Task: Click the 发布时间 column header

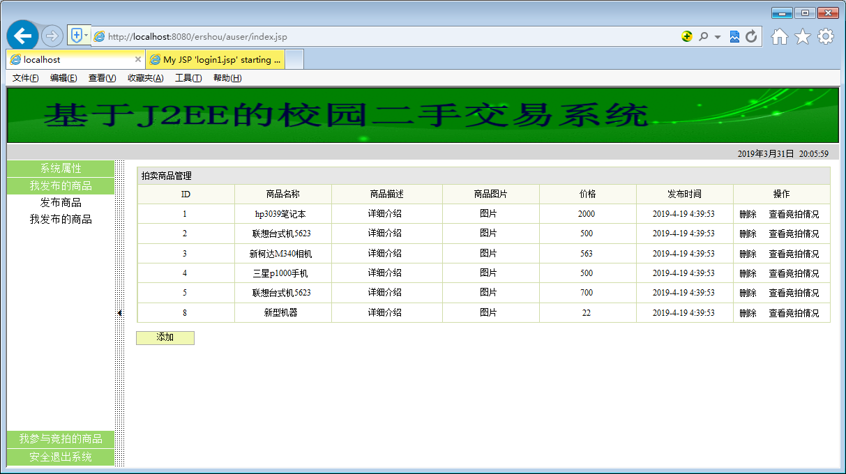Action: [x=684, y=194]
